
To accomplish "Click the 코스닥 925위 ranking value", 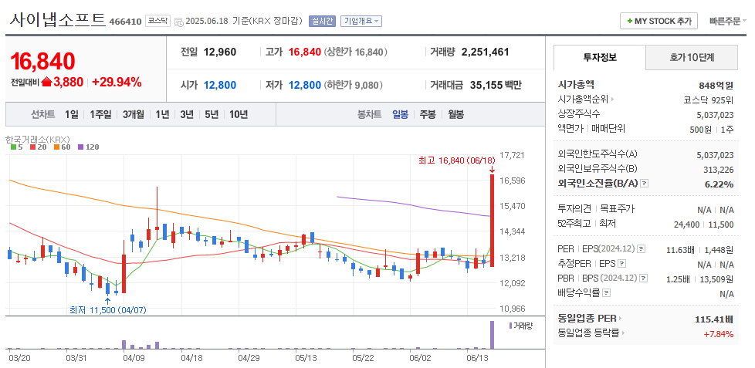I will pos(708,100).
